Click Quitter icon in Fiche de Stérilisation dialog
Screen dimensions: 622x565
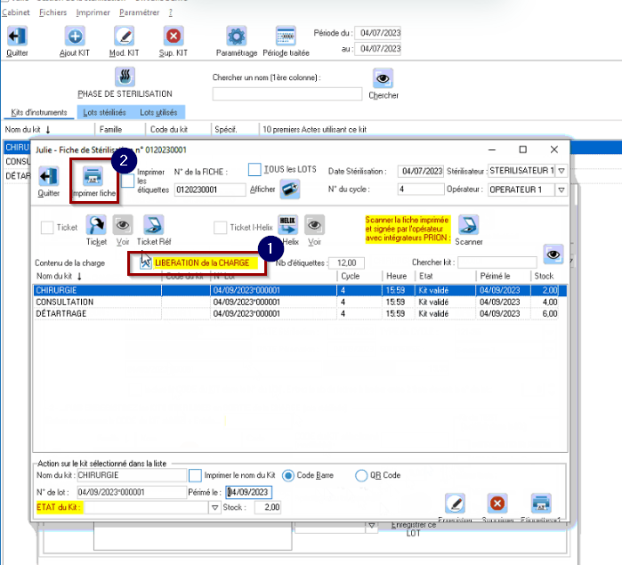49,176
